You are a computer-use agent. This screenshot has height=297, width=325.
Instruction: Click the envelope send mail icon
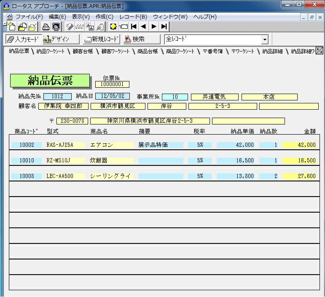click(124, 27)
